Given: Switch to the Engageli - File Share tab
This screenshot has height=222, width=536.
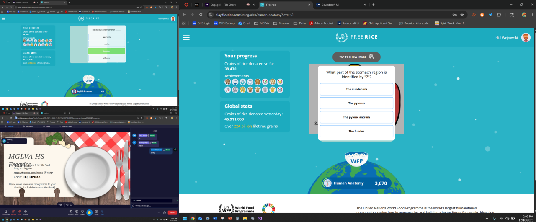Looking at the screenshot, I should (230, 5).
